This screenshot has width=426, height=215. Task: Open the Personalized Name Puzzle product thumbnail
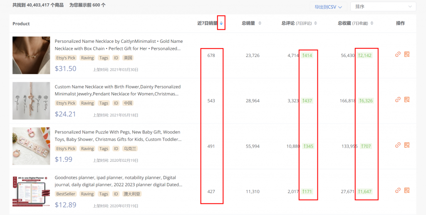pos(31,146)
